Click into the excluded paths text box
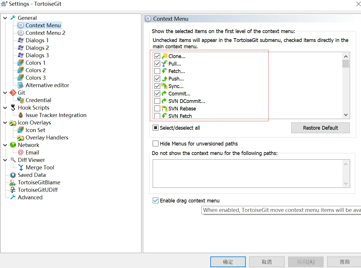The width and height of the screenshot is (361, 268). [251, 173]
